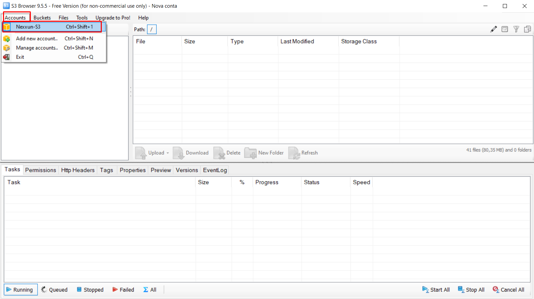This screenshot has width=534, height=299.
Task: Switch to the Versions tab
Action: pos(187,170)
